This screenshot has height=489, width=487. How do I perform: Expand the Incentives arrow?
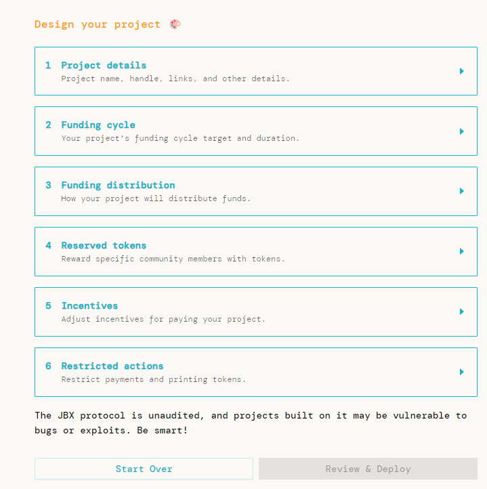(462, 312)
